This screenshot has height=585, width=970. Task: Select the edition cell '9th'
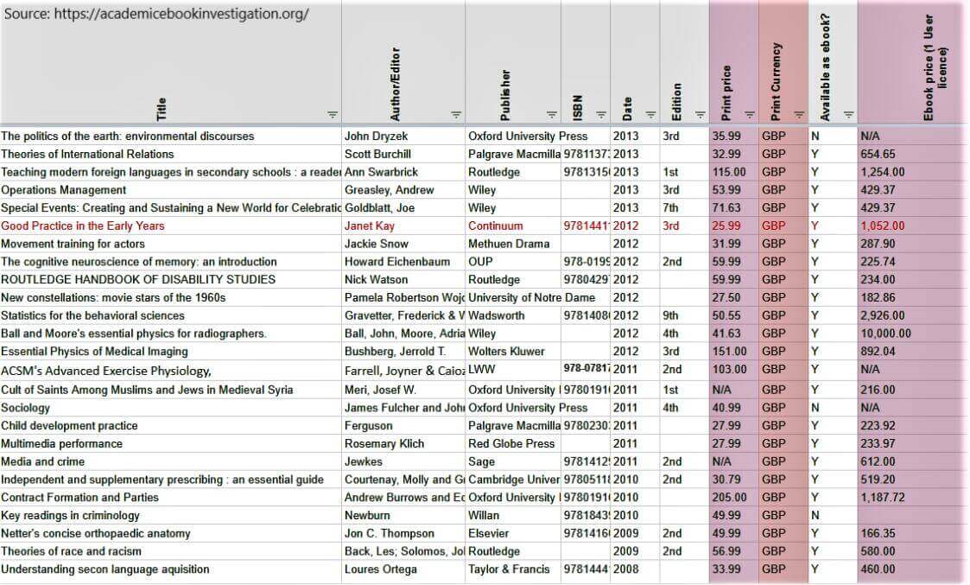click(x=685, y=315)
